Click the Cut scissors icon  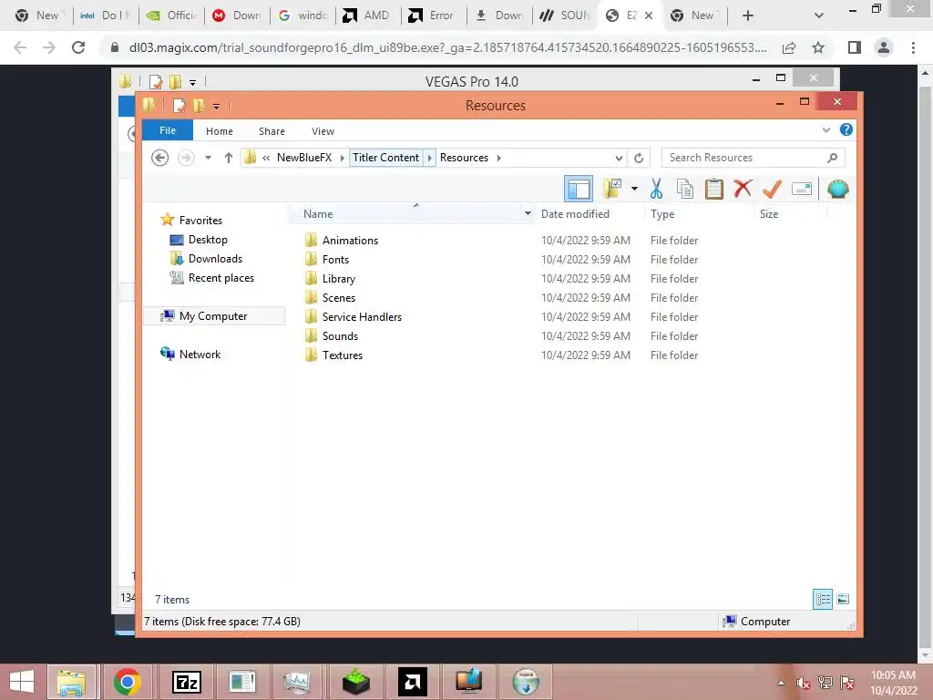[x=656, y=190]
